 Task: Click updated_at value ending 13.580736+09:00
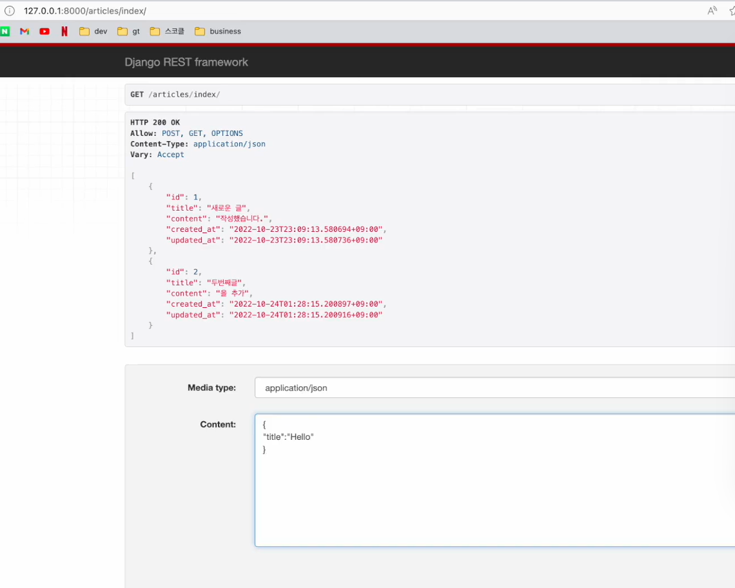tap(306, 240)
